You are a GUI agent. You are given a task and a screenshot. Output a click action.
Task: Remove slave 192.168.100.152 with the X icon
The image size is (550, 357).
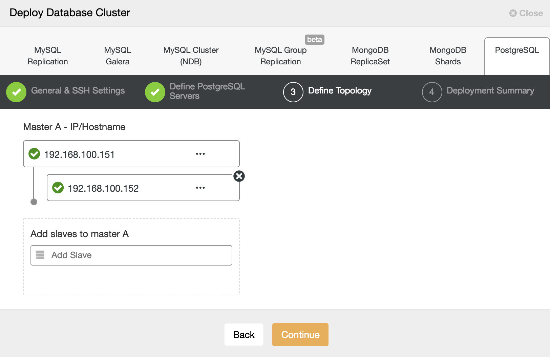239,176
